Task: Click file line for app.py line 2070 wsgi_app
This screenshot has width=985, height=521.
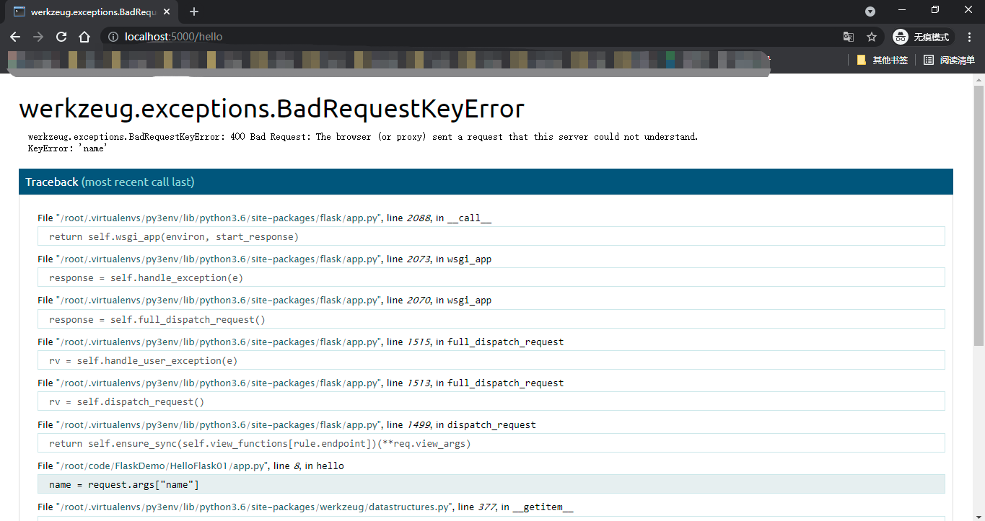Action: coord(264,300)
